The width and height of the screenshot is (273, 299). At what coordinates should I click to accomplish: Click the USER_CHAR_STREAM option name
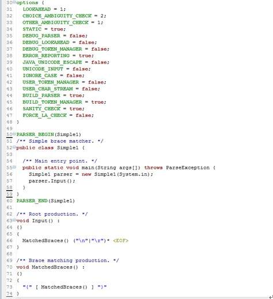tap(48, 89)
